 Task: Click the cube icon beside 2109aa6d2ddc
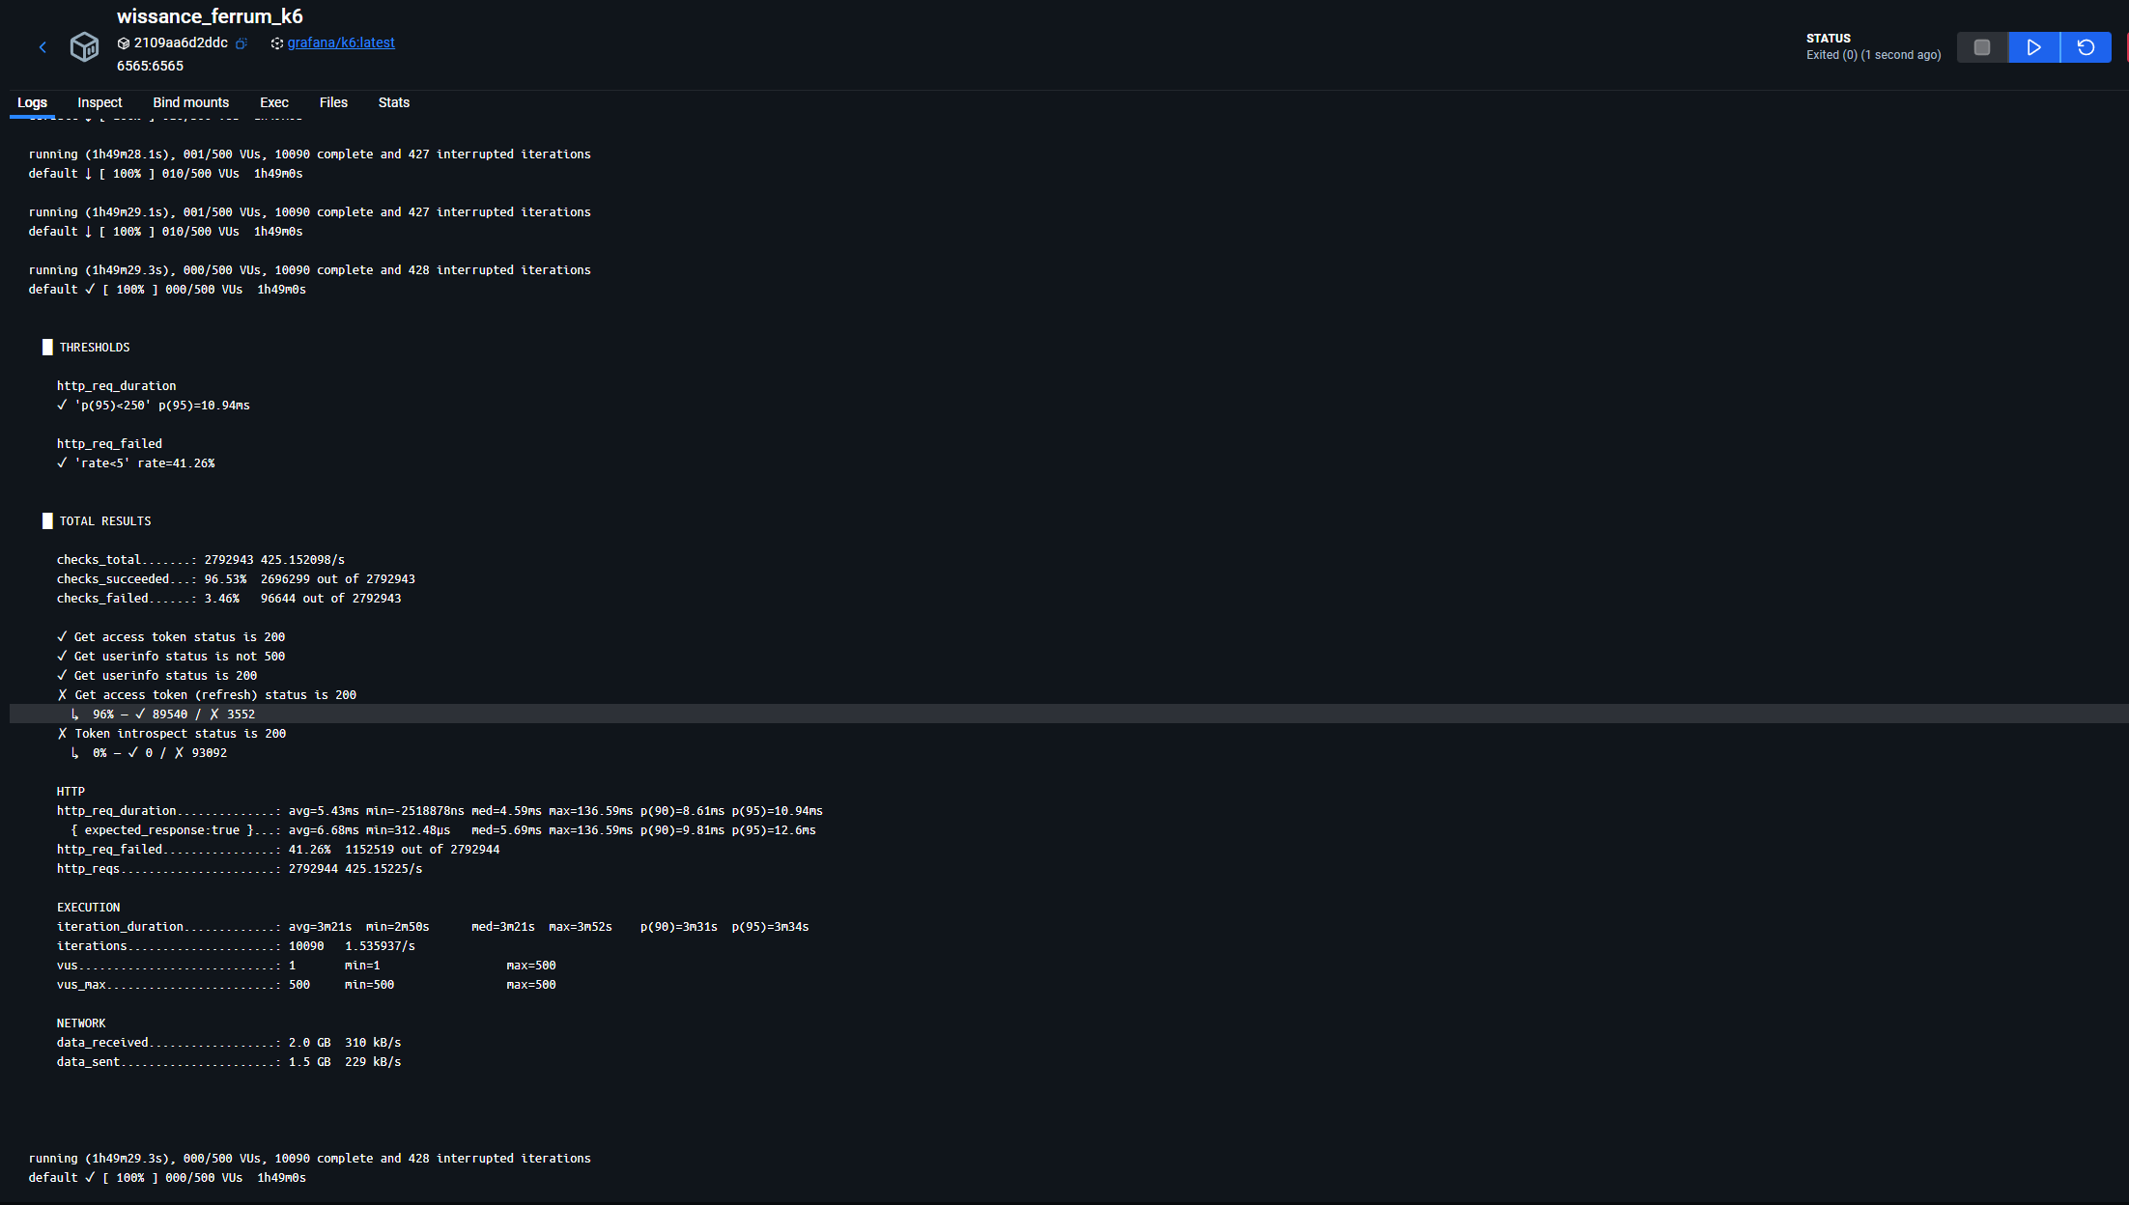122,42
